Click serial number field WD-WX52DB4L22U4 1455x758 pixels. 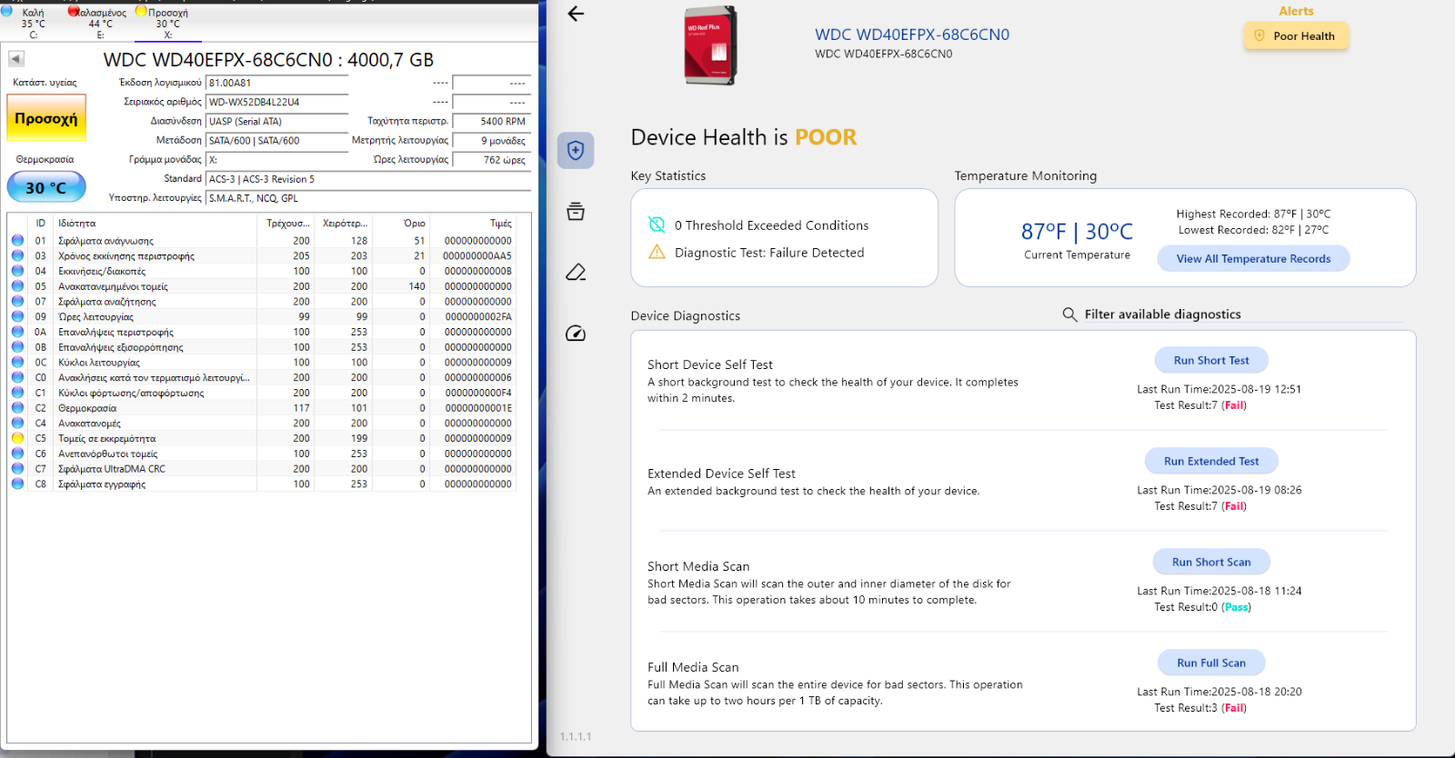pos(277,102)
